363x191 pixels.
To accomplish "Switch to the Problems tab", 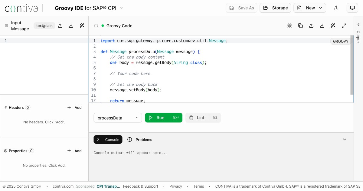I will click(x=140, y=139).
